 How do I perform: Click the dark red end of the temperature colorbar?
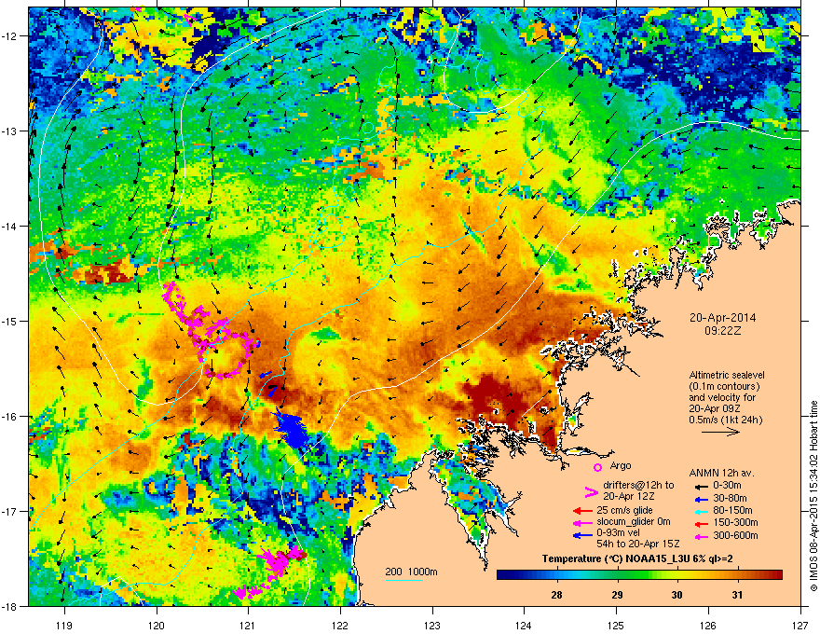tap(776, 574)
